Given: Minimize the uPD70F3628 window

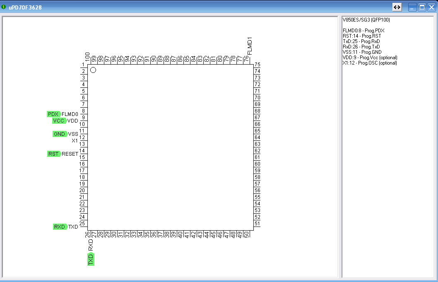Looking at the screenshot, I should pos(412,7).
